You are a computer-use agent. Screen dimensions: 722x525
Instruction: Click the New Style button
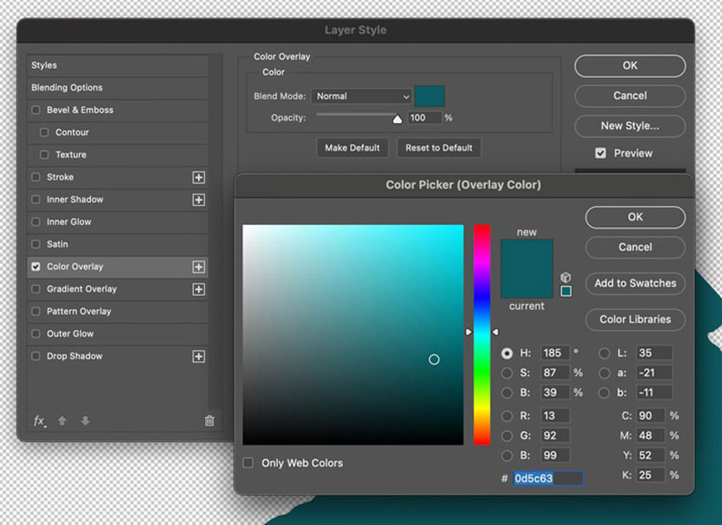pyautogui.click(x=630, y=126)
